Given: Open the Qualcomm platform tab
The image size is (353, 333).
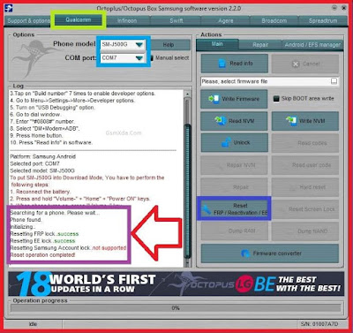Looking at the screenshot, I should point(79,20).
